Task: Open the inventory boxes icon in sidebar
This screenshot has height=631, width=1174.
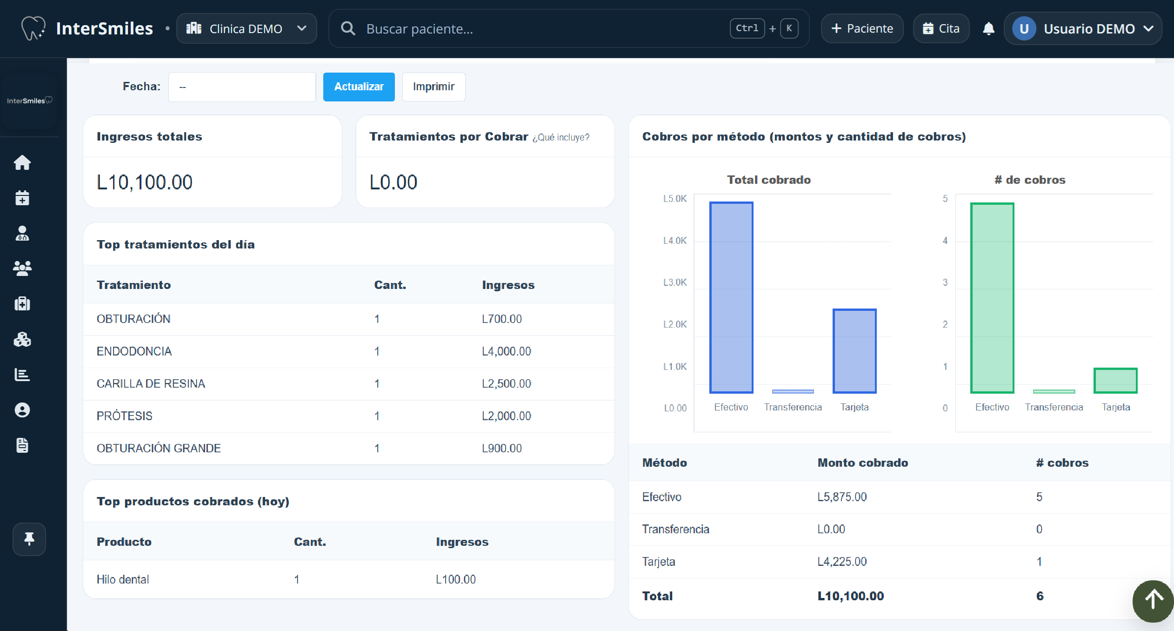Action: (22, 339)
